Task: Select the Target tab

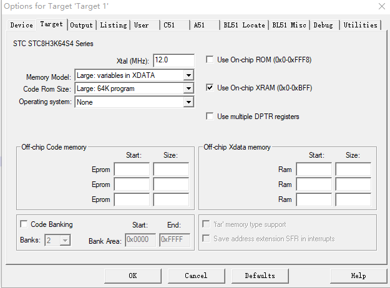Action: click(x=52, y=24)
